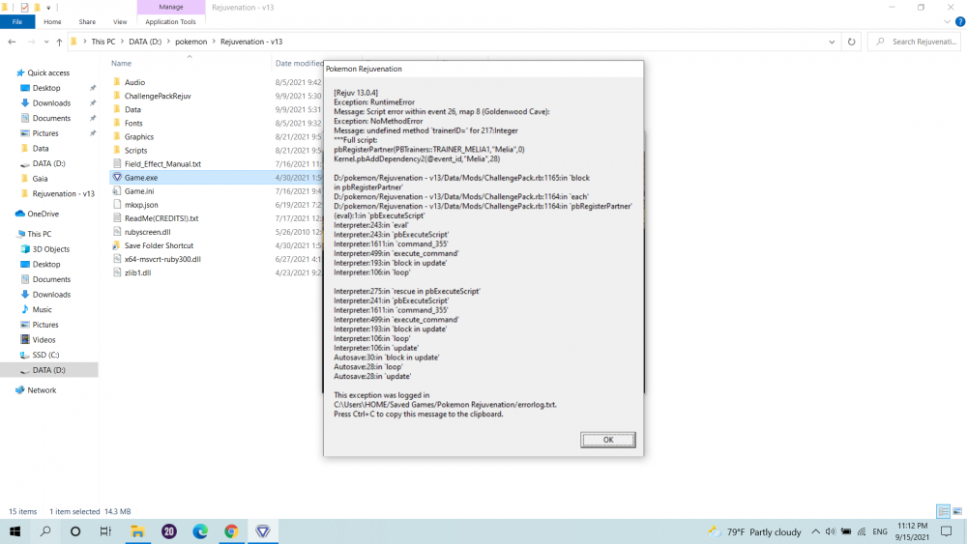This screenshot has height=544, width=967.
Task: Select the Graphics folder
Action: (x=138, y=137)
